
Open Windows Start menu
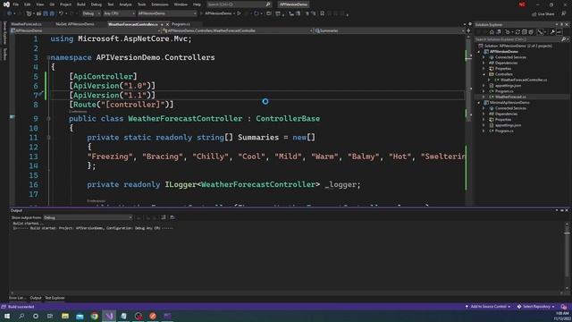tap(7, 316)
